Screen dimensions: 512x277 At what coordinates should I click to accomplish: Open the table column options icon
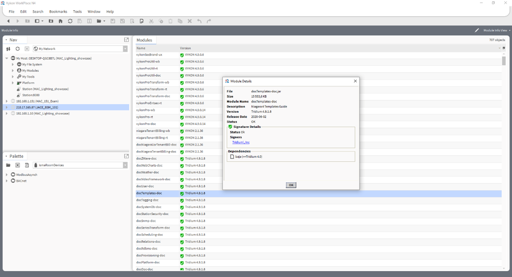[x=504, y=48]
